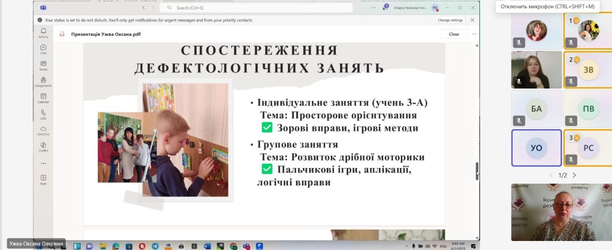The image size is (612, 250).
Task: Go back with the Teams history arrow
Action: coord(143,7)
